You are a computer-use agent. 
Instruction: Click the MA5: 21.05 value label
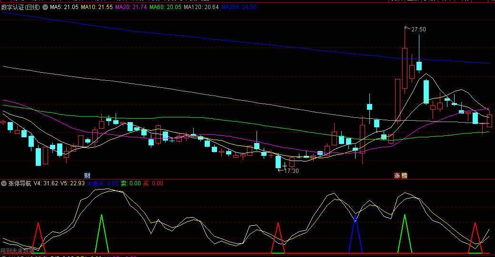pos(64,7)
